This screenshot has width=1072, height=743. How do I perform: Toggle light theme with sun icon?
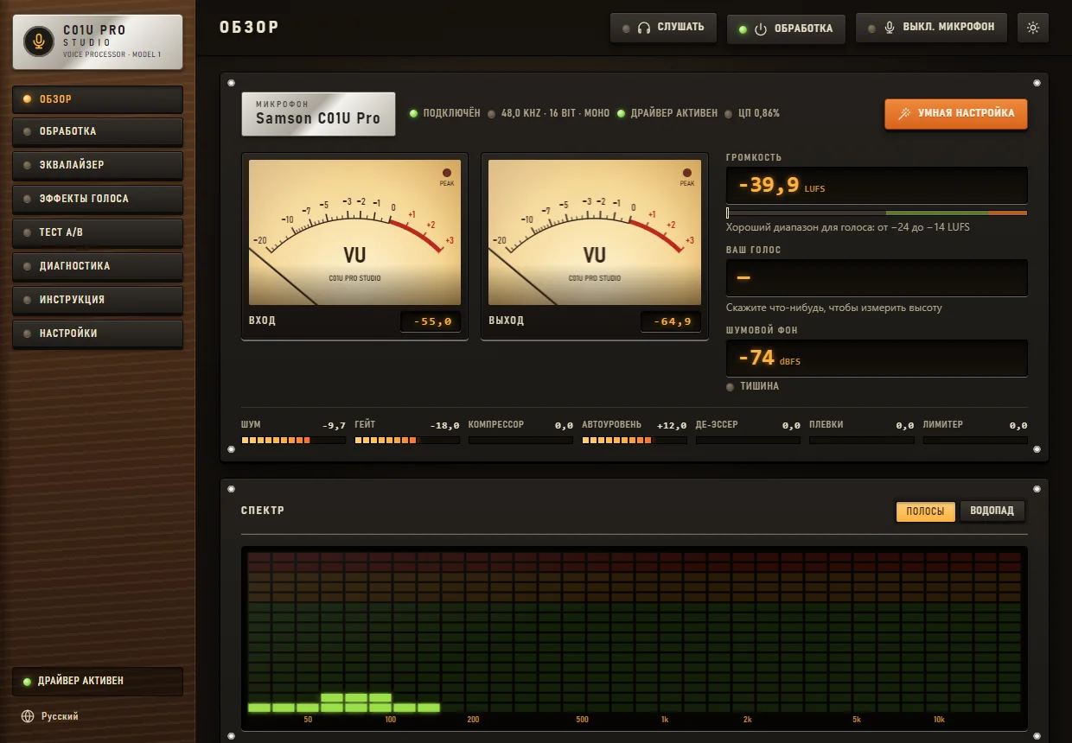1032,28
